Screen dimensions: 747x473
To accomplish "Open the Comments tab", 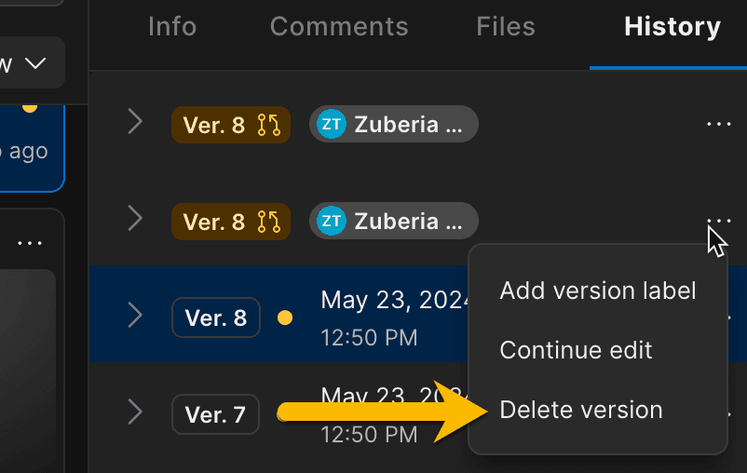I will (x=339, y=27).
